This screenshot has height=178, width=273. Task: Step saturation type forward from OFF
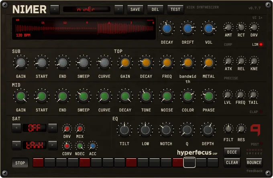pos(53,128)
